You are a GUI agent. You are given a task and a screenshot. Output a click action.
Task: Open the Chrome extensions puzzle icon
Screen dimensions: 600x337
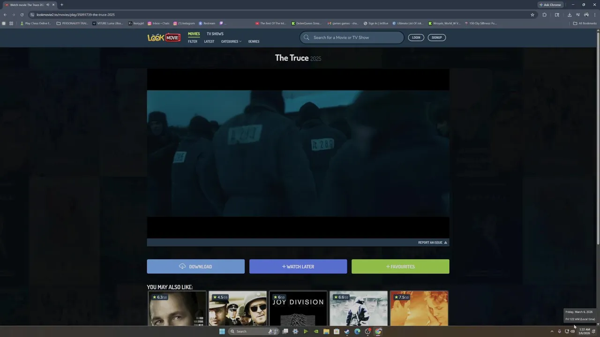coord(544,15)
